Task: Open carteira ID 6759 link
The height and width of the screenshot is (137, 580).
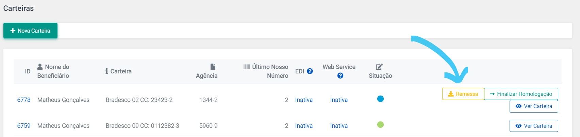Action: click(24, 126)
